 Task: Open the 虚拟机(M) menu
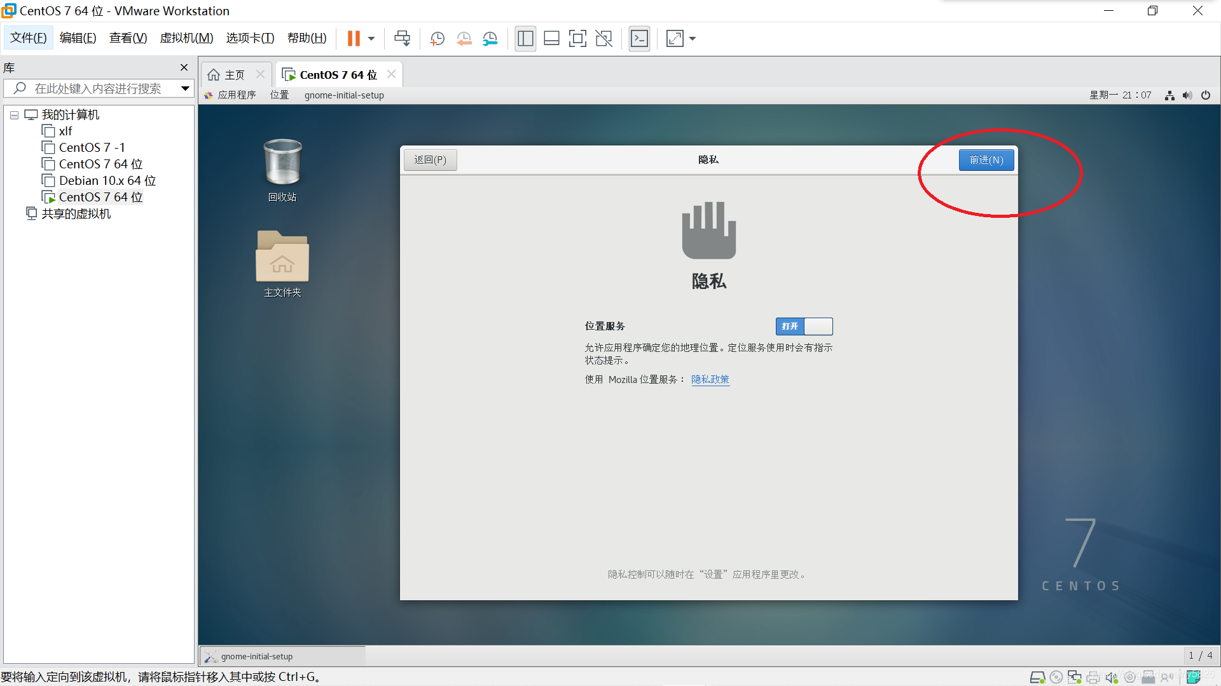tap(186, 38)
